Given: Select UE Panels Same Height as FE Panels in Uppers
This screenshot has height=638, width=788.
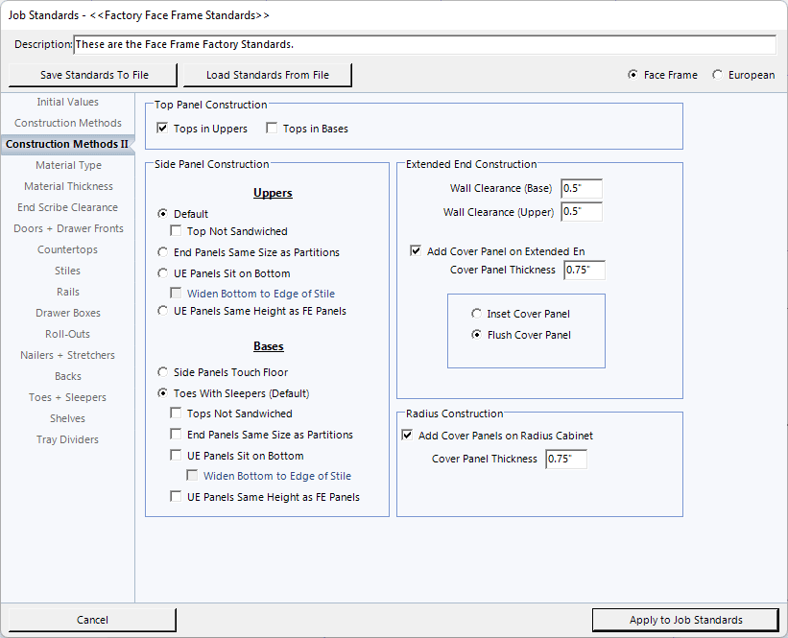Looking at the screenshot, I should pos(163,311).
